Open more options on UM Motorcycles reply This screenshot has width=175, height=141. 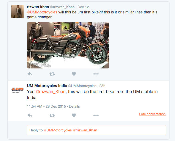(96, 115)
